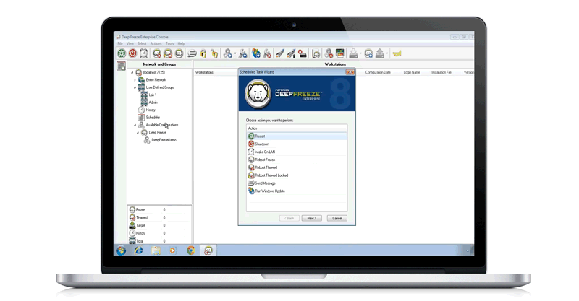Open the Select menu

pos(142,43)
